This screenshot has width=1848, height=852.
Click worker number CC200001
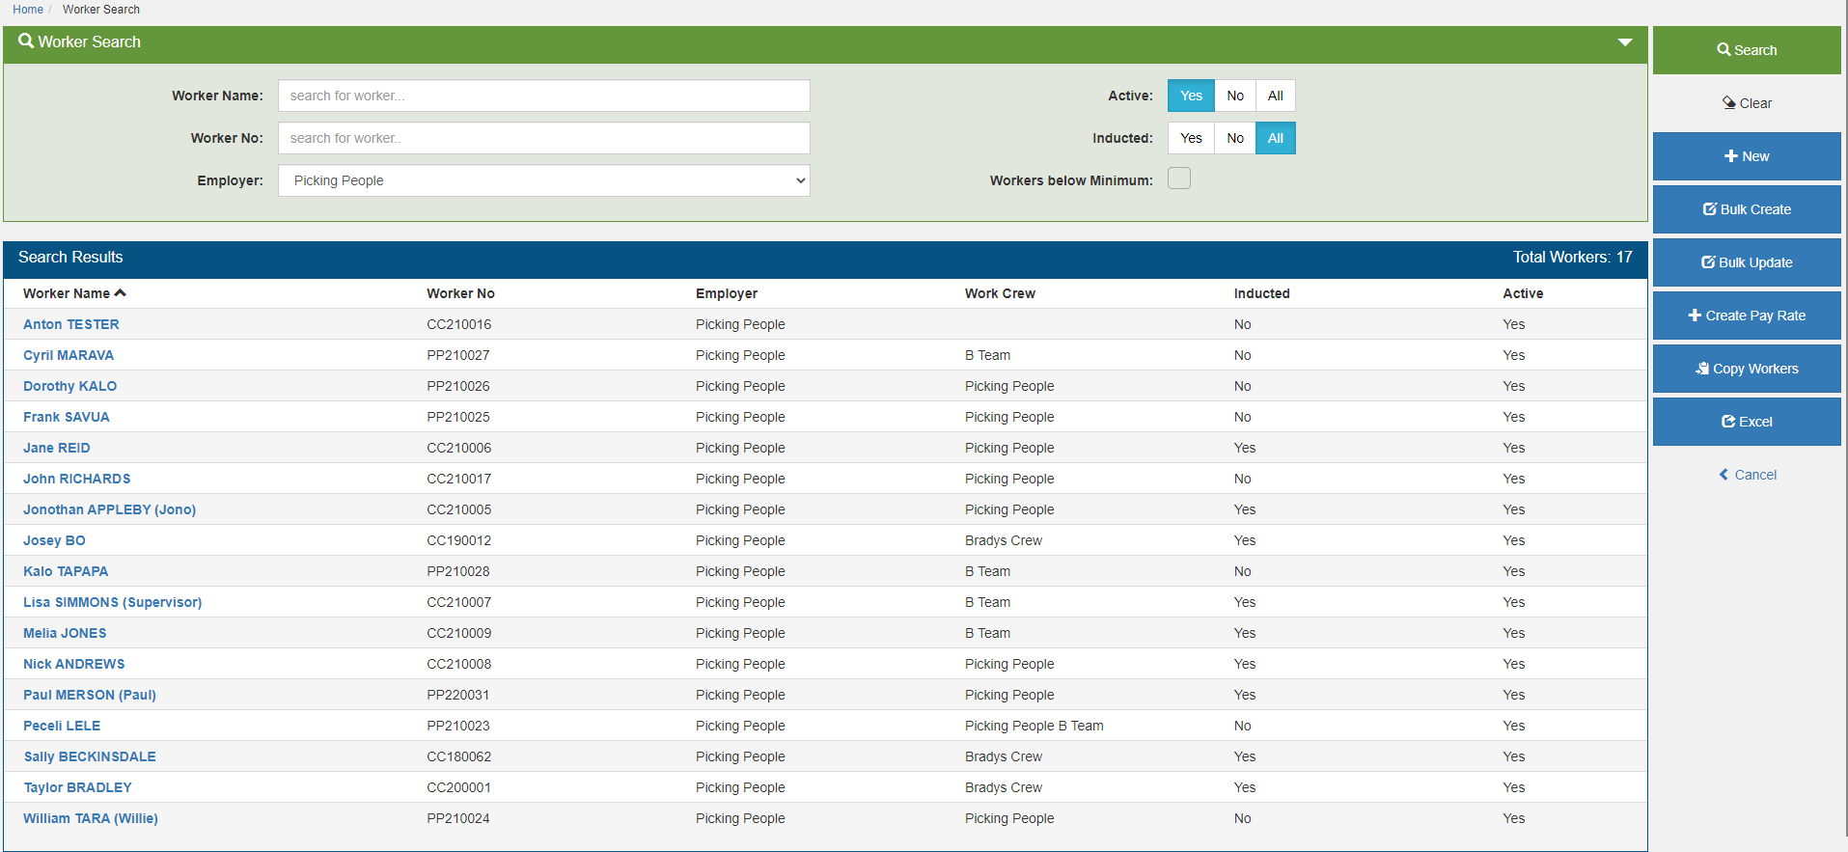[x=459, y=787]
